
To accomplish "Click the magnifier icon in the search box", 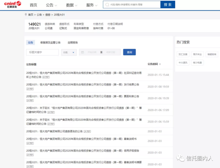I will coord(107,5).
